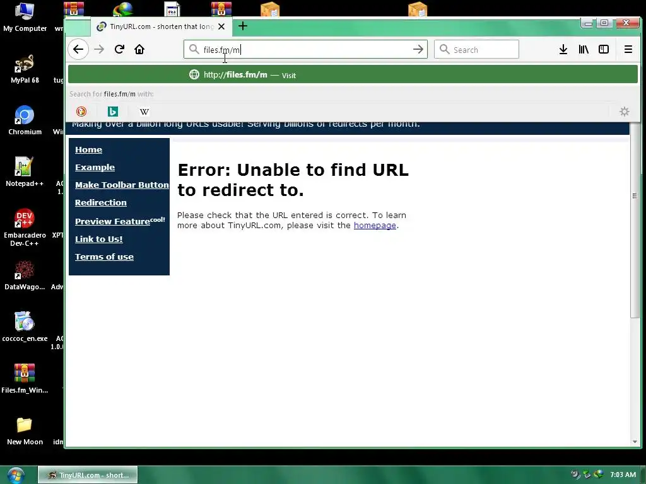The image size is (646, 484).
Task: Reload the current page
Action: coord(119,49)
